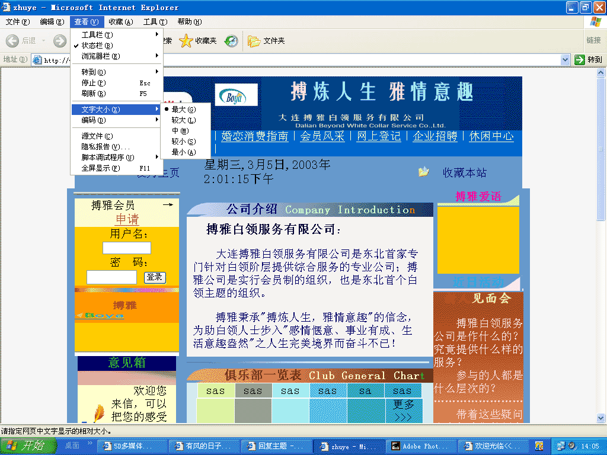Open the Folders (文件夹) toolbar icon
This screenshot has width=607, height=455.
pyautogui.click(x=254, y=41)
